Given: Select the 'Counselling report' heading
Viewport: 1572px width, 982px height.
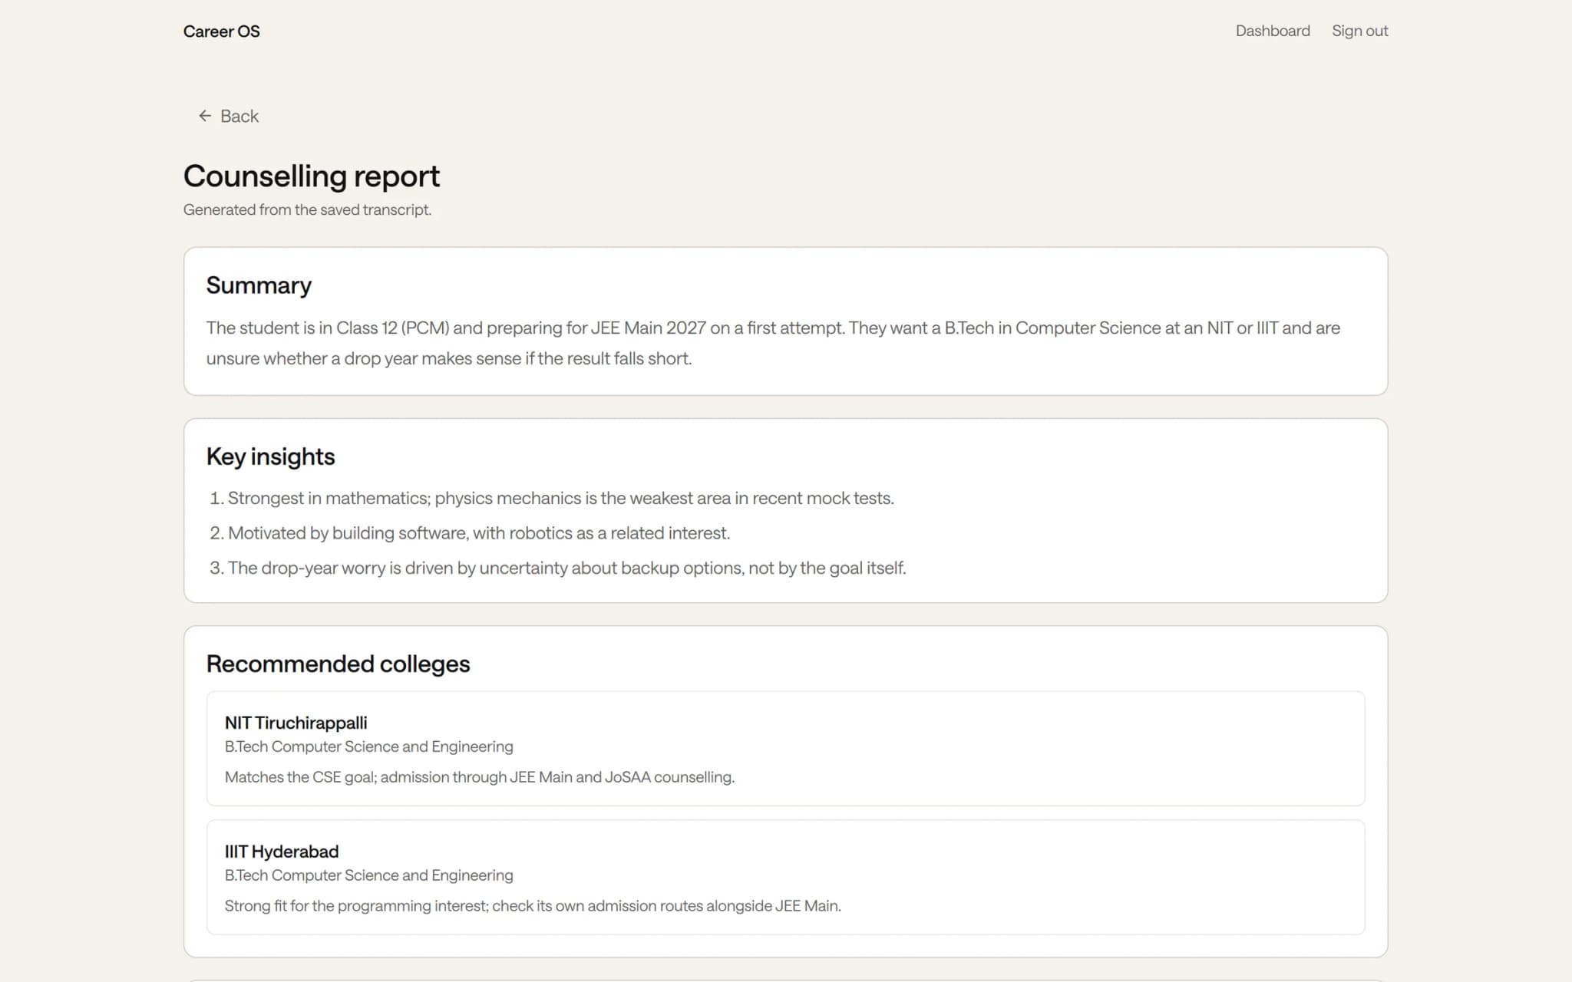Looking at the screenshot, I should [312, 176].
